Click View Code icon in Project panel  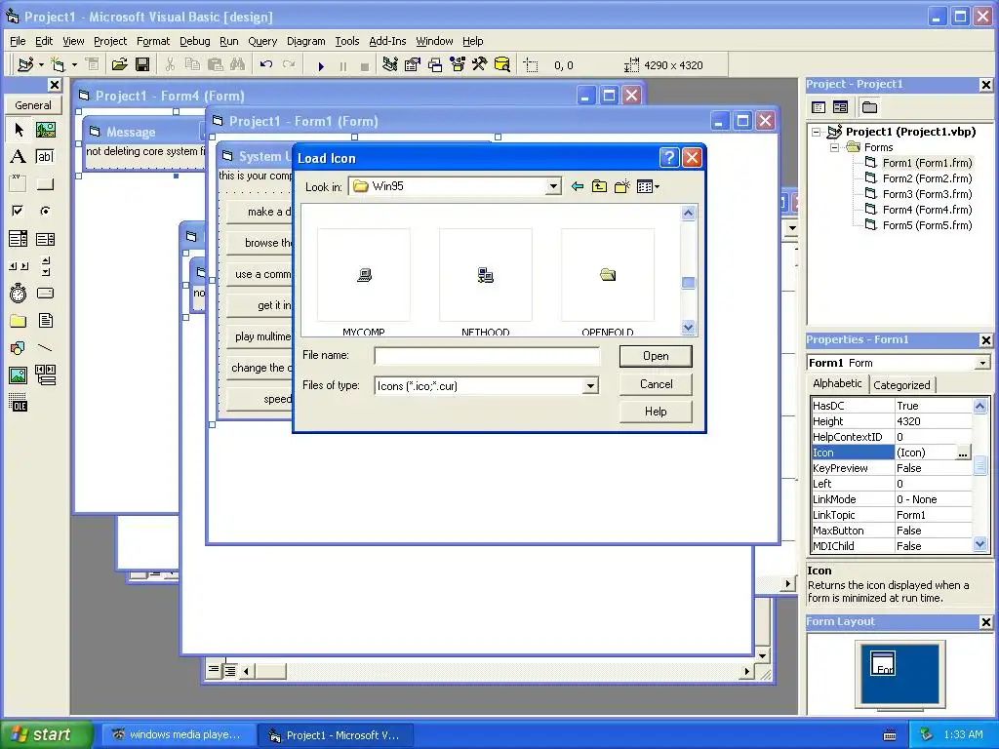(819, 107)
